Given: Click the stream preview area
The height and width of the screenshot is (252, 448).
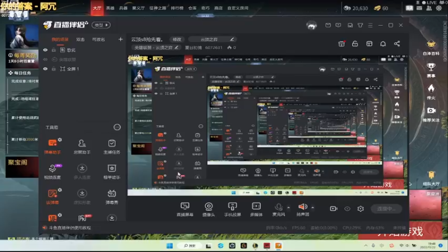Looking at the screenshot, I should pyautogui.click(x=268, y=125).
